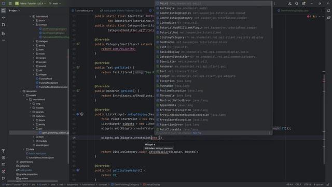The height and width of the screenshot is (187, 332).
Task: Expand the villager folder
Action: pos(33,75)
